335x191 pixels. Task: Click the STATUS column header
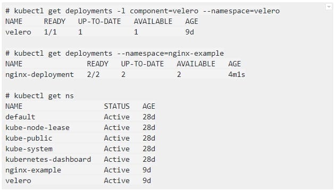tap(117, 106)
